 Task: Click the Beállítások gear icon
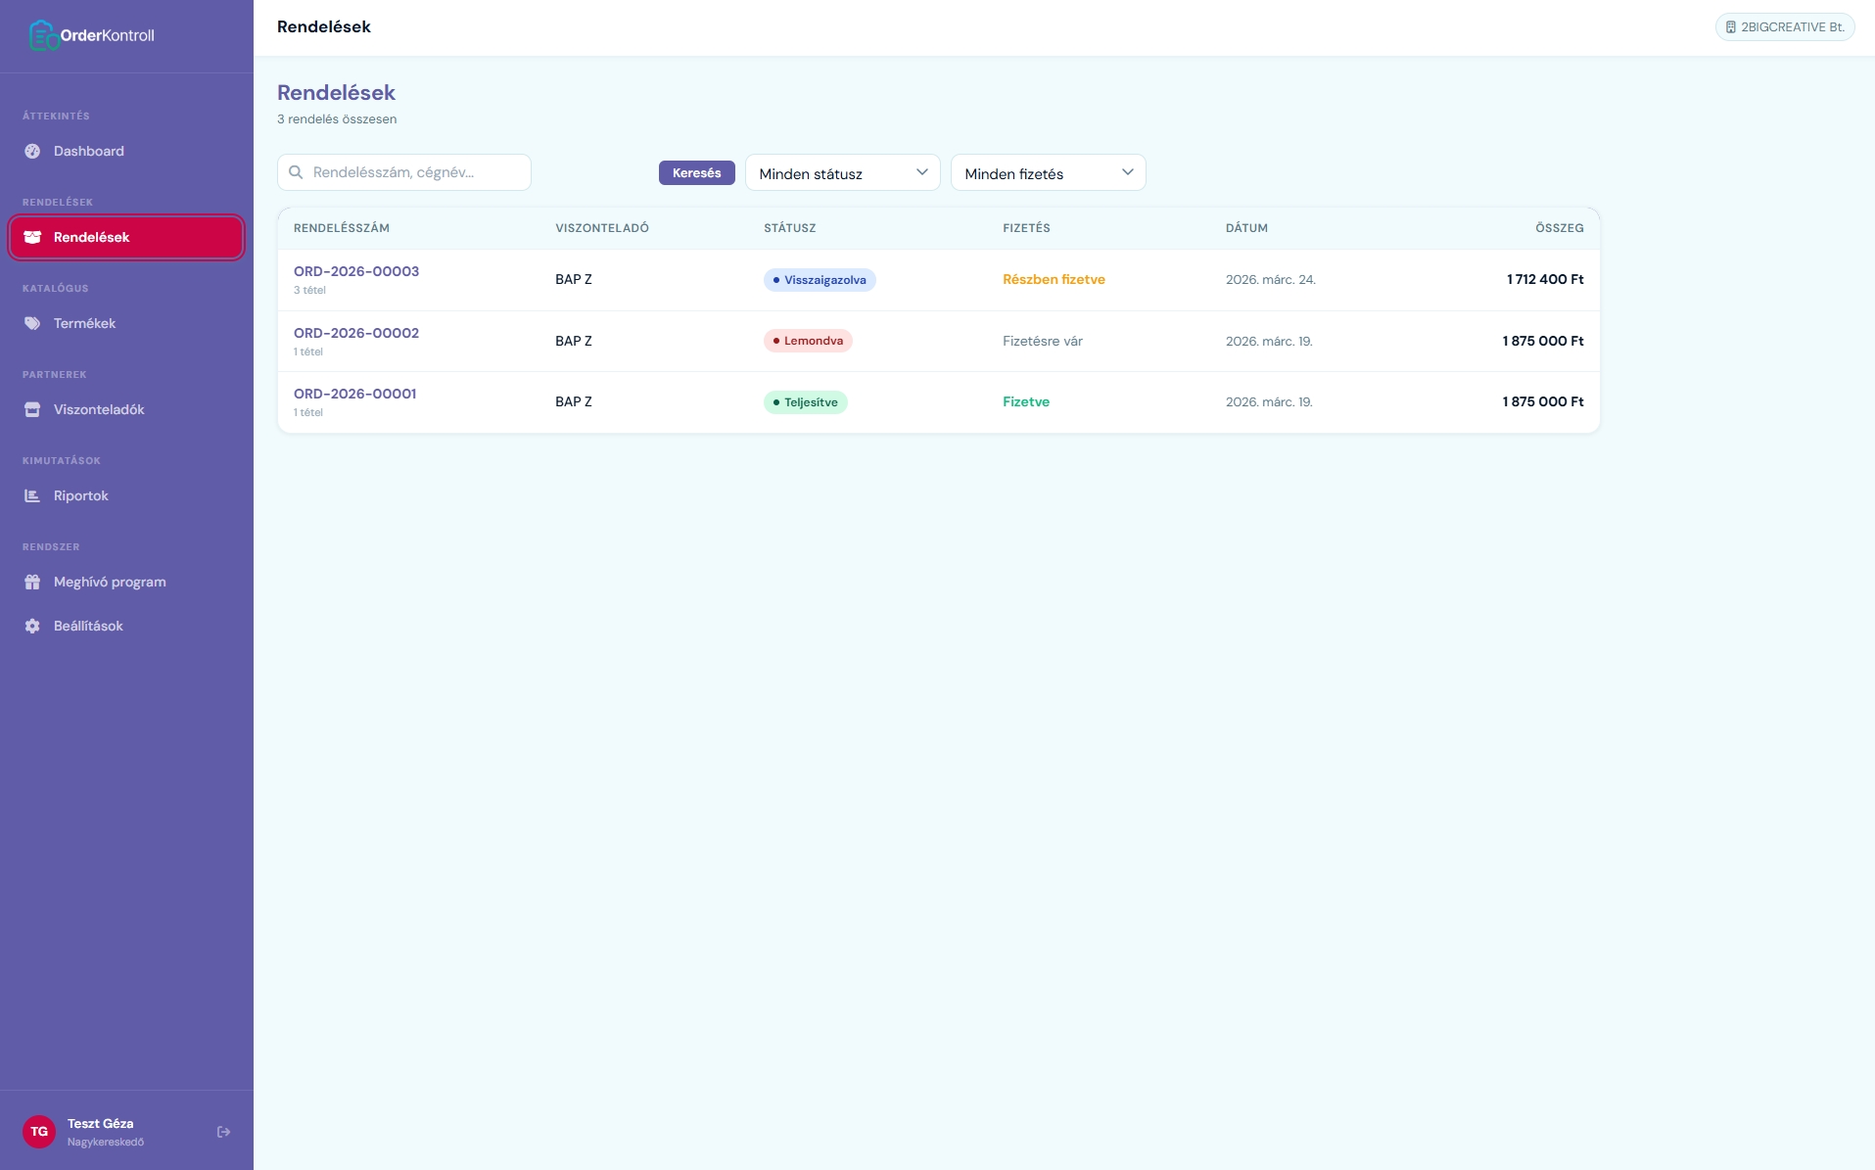[x=32, y=626]
